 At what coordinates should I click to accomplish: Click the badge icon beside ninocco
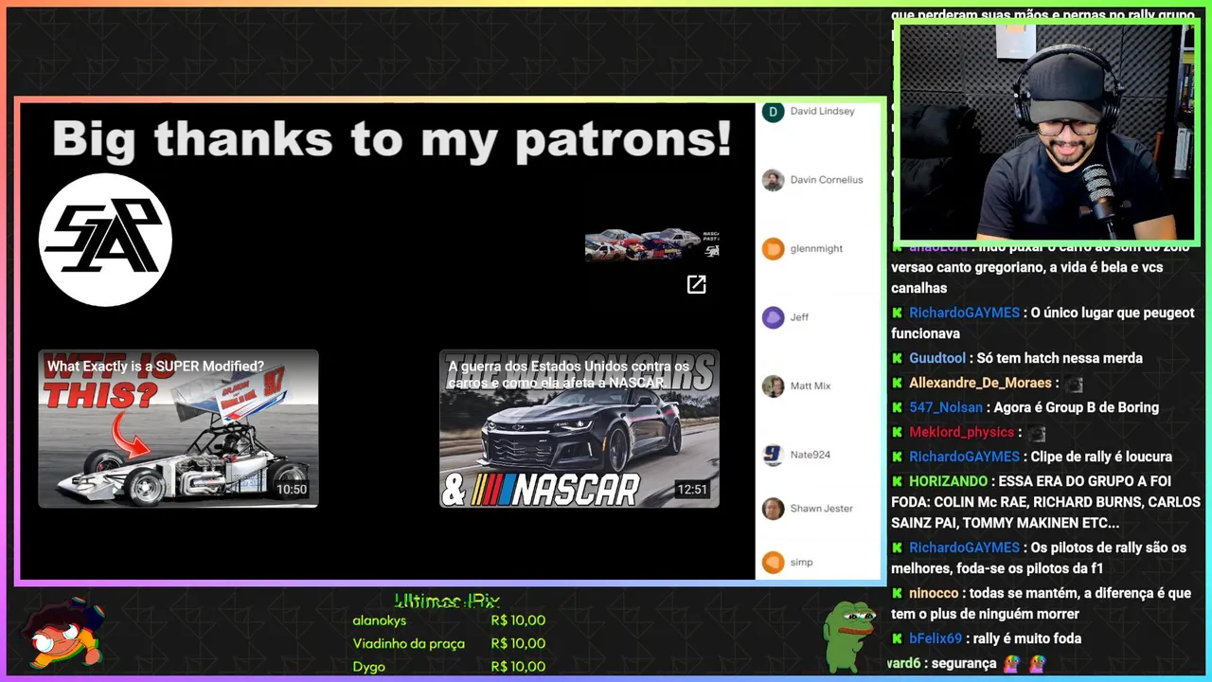pyautogui.click(x=897, y=593)
